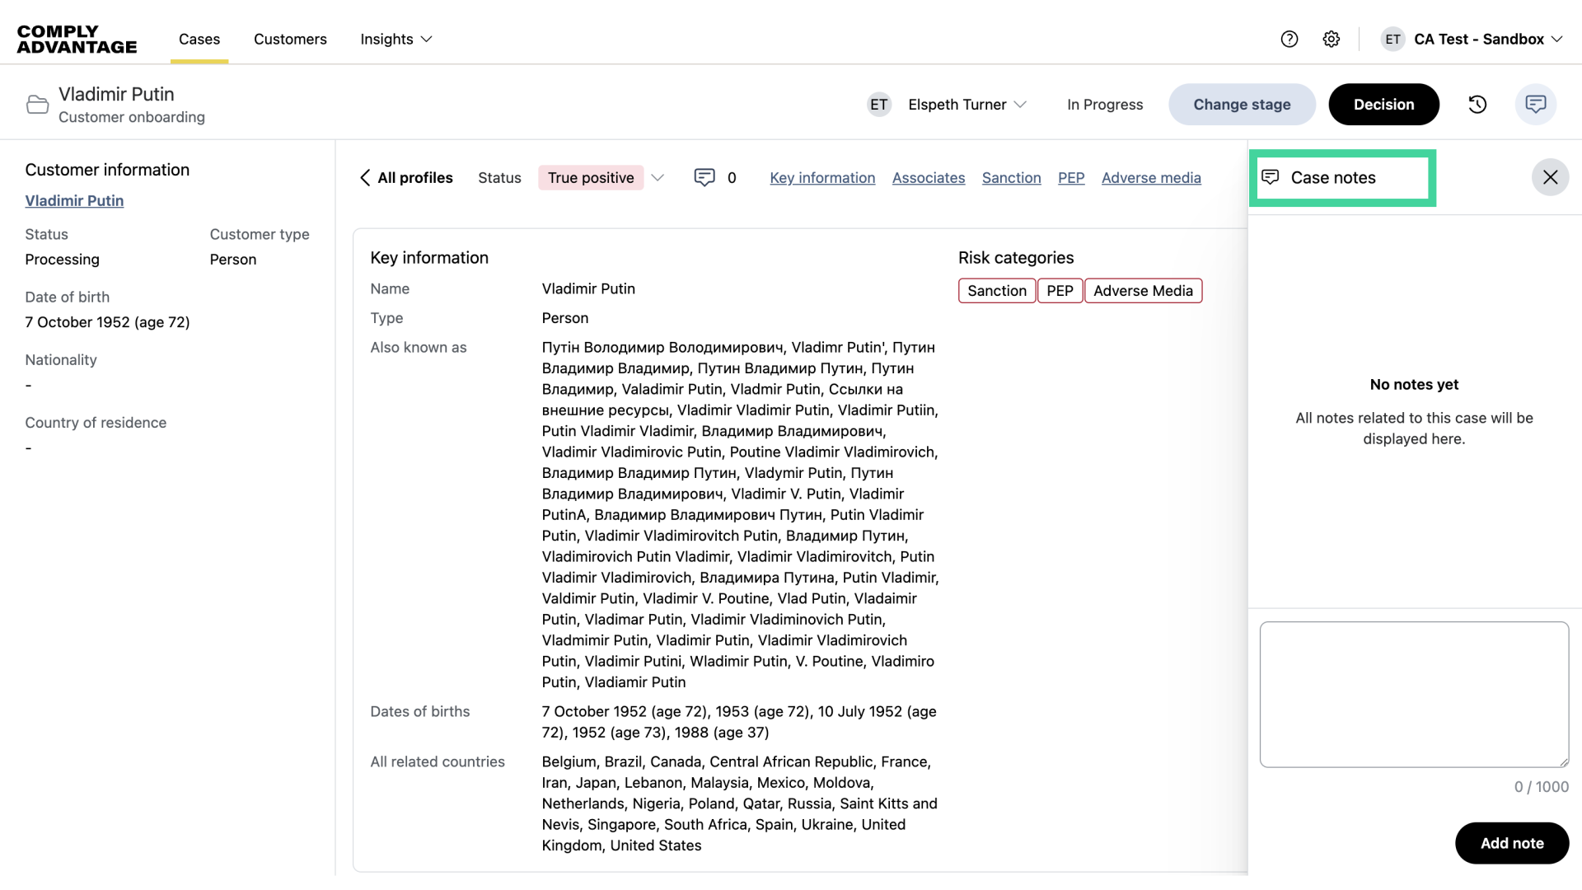Viewport: 1582px width, 890px height.
Task: Open Vladimir Putin customer link
Action: tap(74, 200)
